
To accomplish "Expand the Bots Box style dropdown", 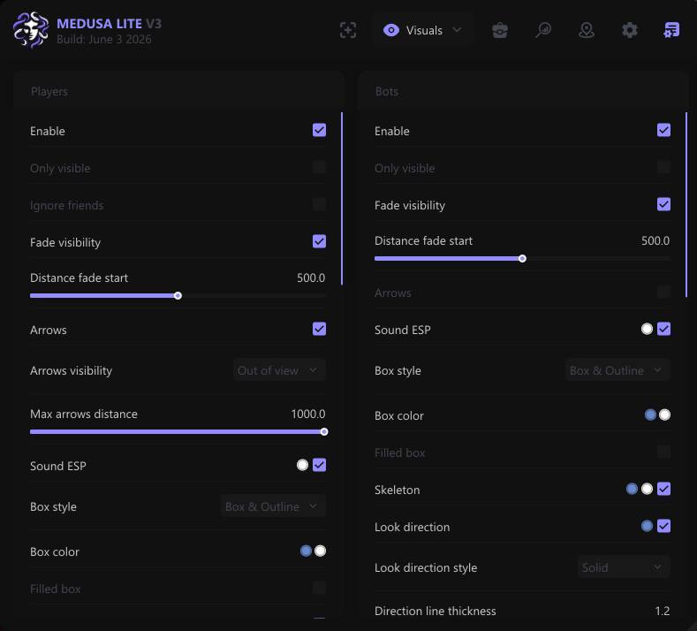I will pos(617,370).
